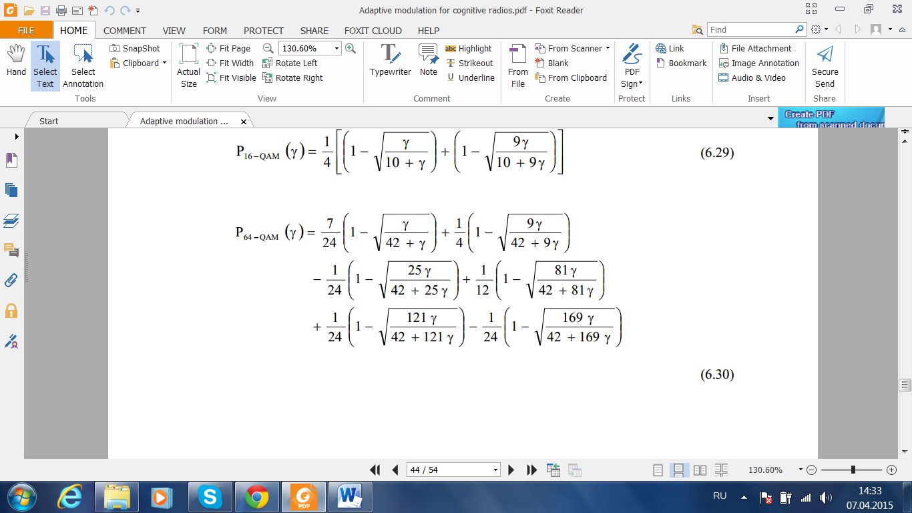
Task: Create a Blank PDF
Action: (x=551, y=63)
